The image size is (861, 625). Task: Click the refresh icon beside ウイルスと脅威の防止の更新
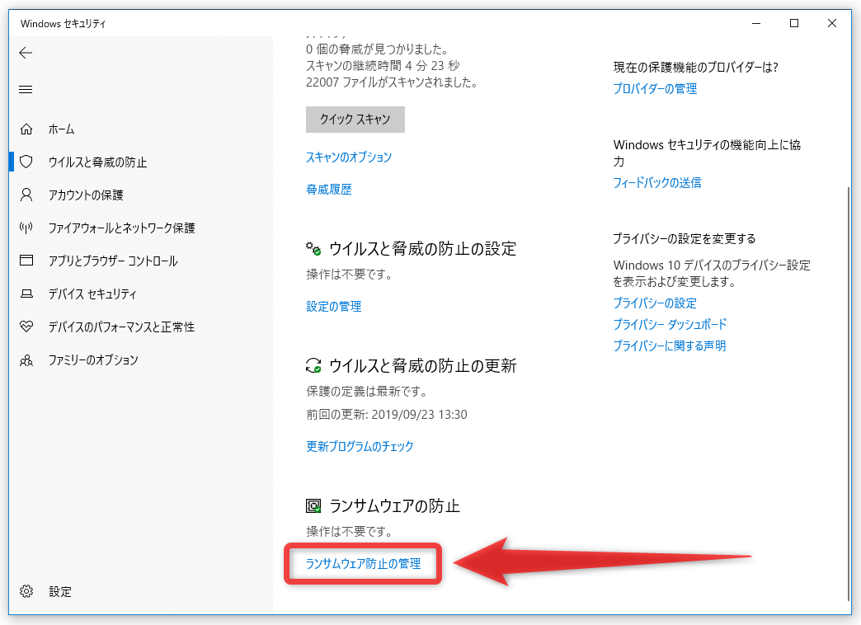[313, 365]
